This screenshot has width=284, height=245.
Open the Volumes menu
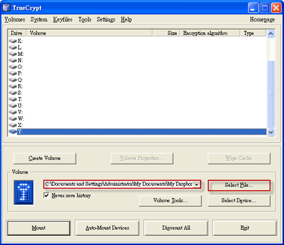point(15,19)
